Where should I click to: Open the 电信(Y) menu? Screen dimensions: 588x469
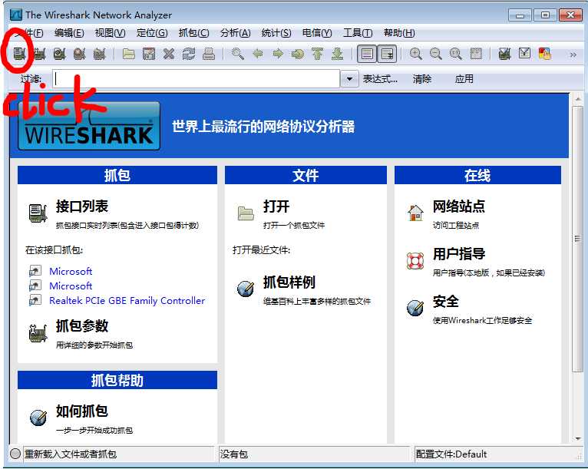(317, 33)
